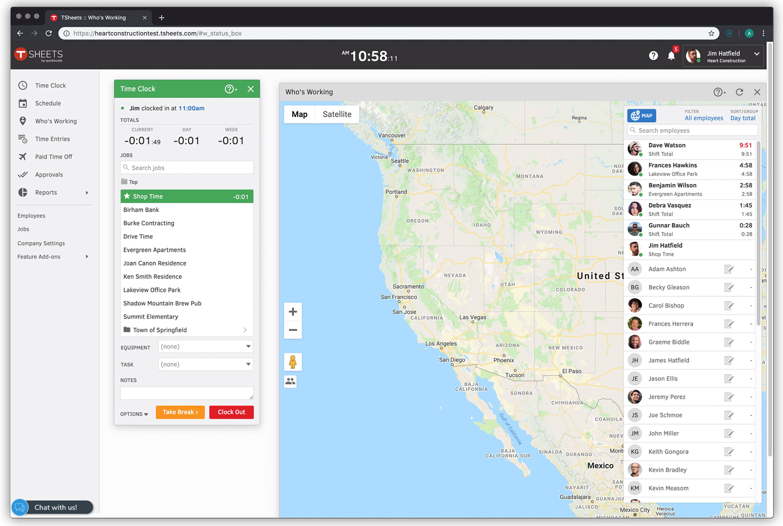Click Take Break button

180,412
